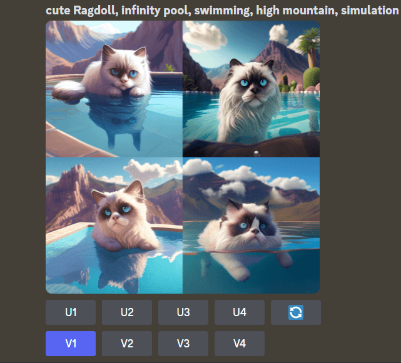Click the palm tree in the second image

coord(309,47)
